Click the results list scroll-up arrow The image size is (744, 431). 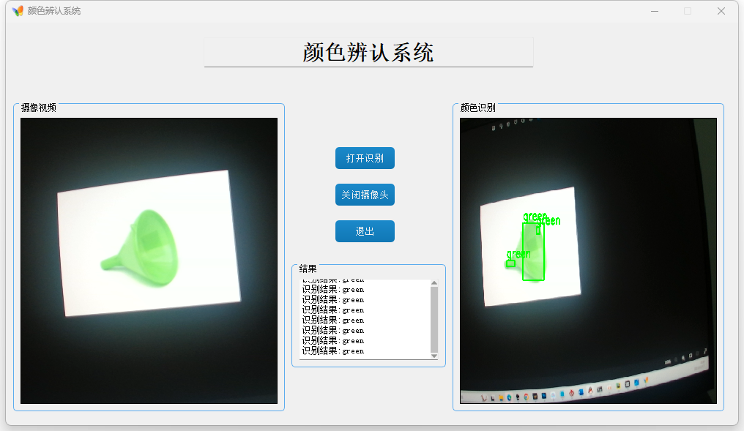pos(434,283)
